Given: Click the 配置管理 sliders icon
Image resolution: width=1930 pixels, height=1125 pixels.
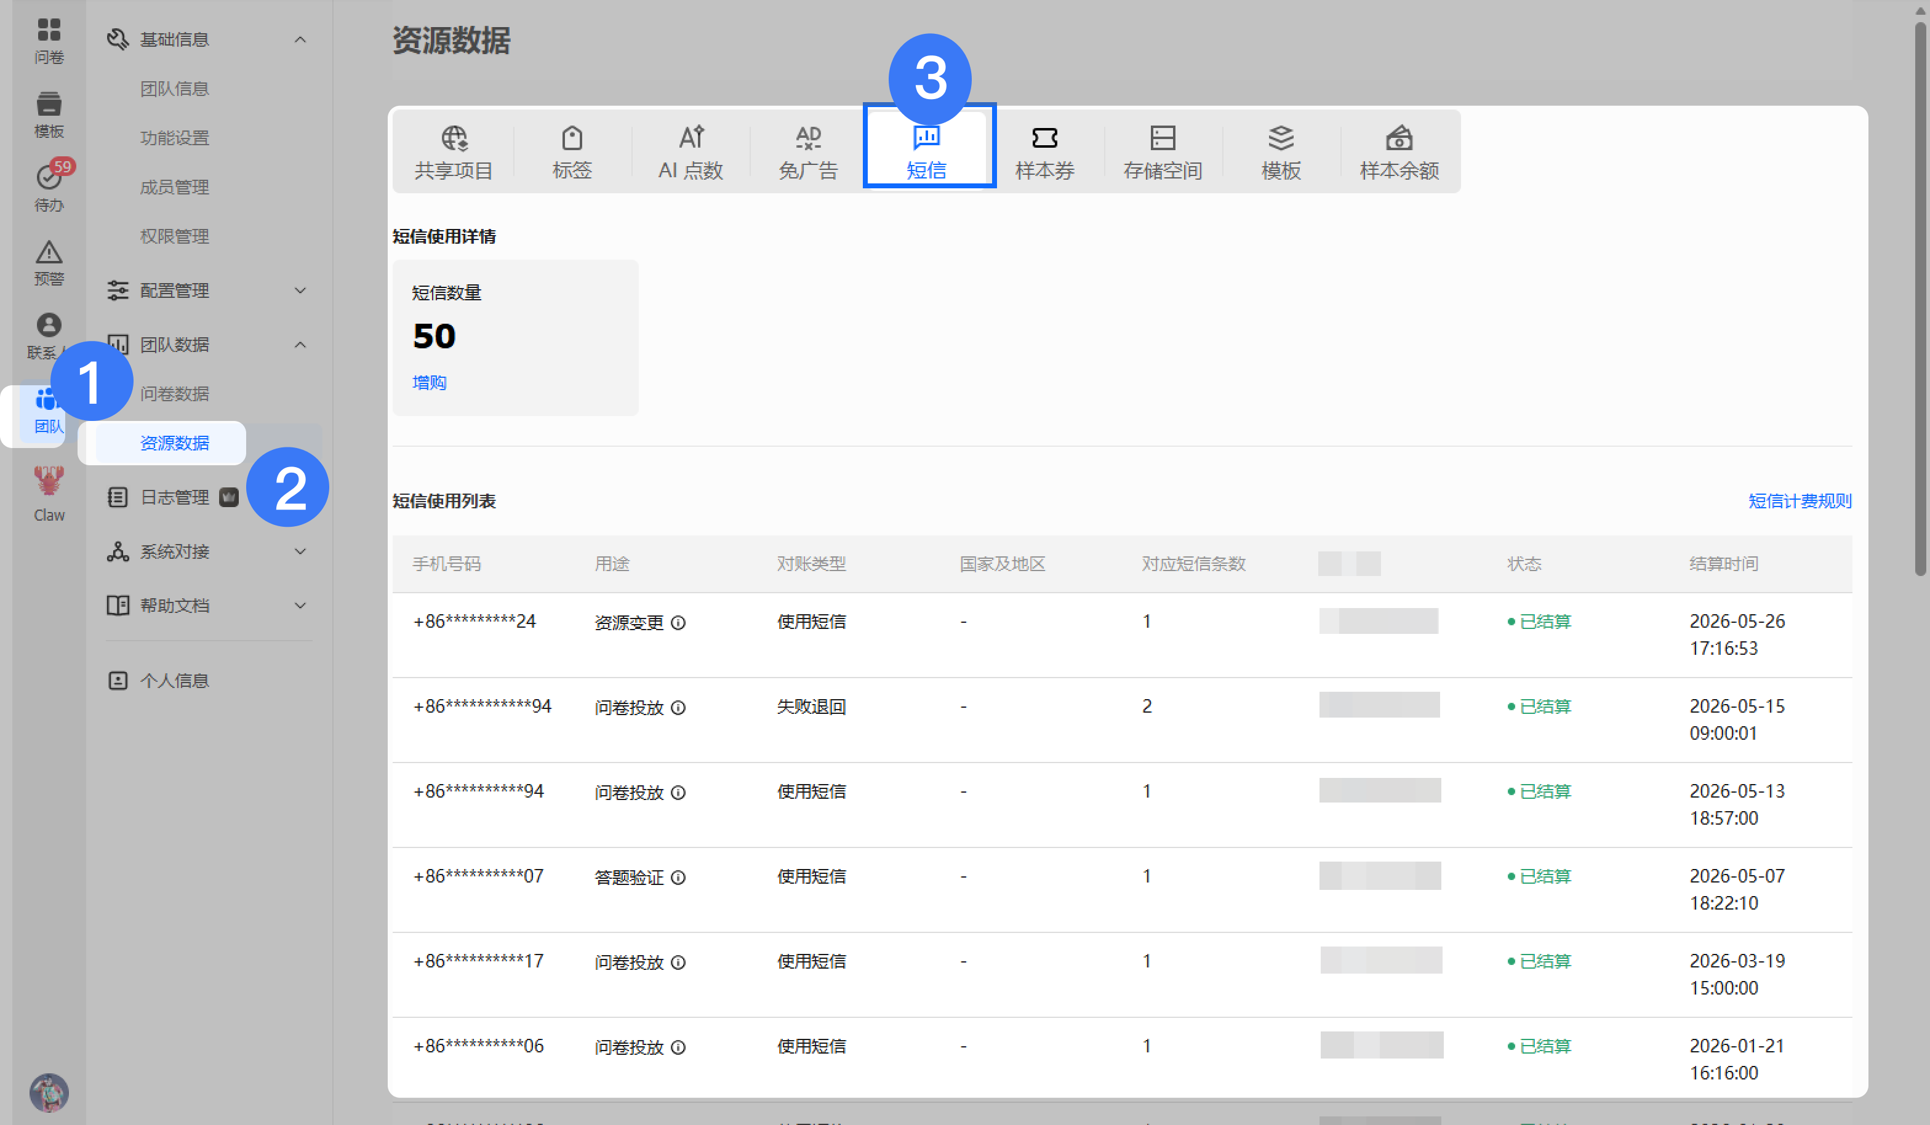Looking at the screenshot, I should (x=117, y=290).
